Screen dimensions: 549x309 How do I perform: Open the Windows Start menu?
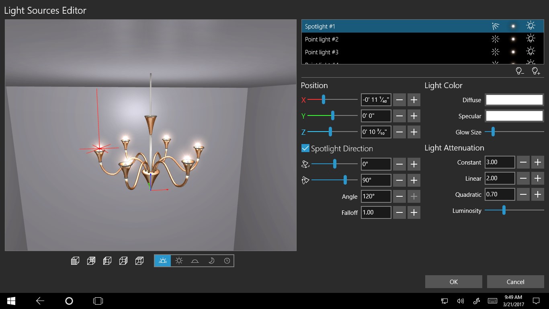click(x=10, y=301)
